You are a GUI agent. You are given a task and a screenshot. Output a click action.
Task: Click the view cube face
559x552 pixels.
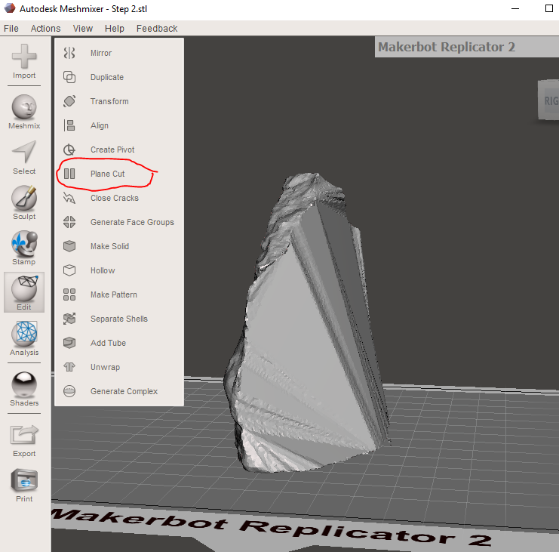click(549, 100)
